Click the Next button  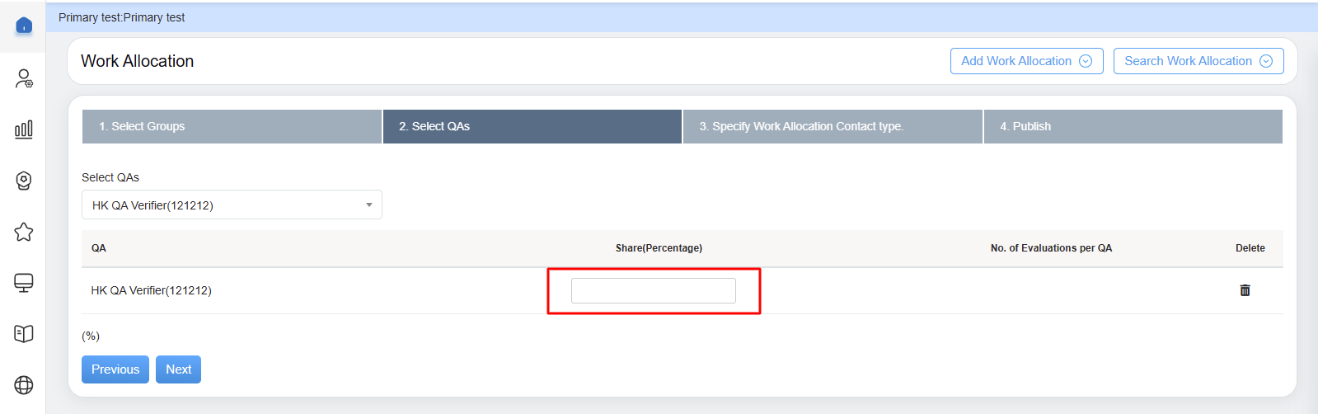(178, 369)
